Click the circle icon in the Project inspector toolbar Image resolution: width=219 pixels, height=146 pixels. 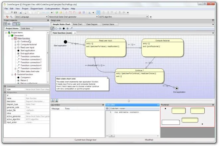click(x=9, y=24)
